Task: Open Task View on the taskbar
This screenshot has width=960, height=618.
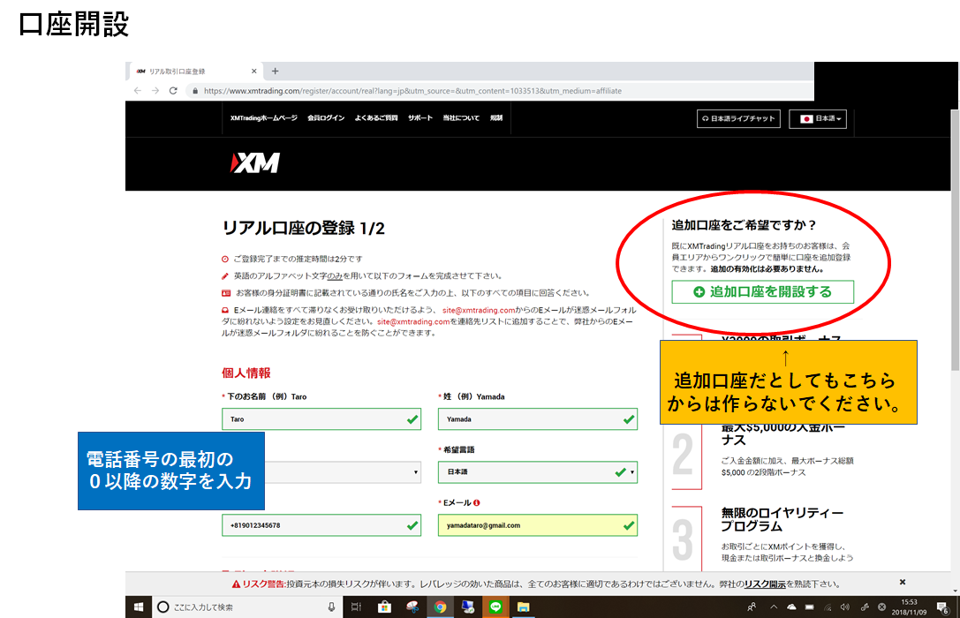Action: click(x=356, y=607)
